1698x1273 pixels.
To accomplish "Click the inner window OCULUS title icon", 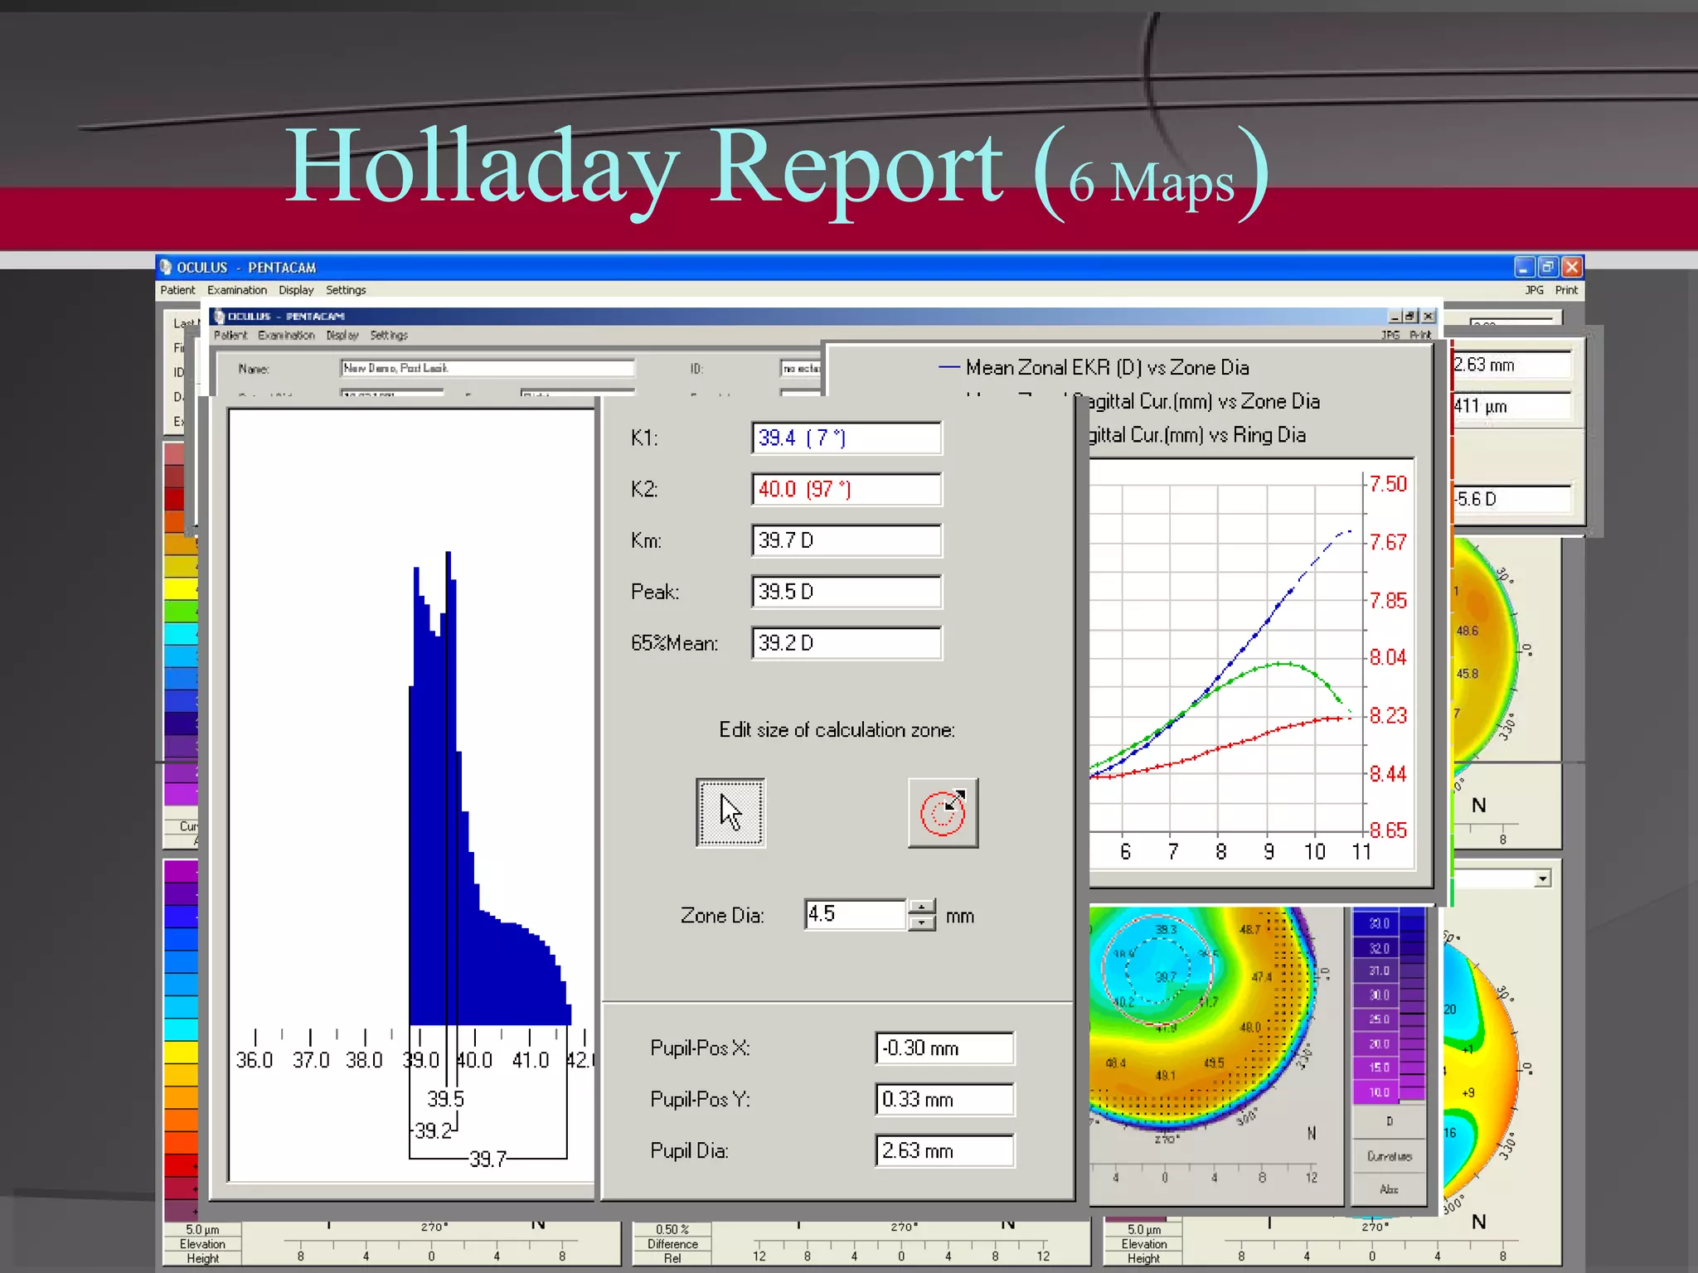I will [x=219, y=316].
